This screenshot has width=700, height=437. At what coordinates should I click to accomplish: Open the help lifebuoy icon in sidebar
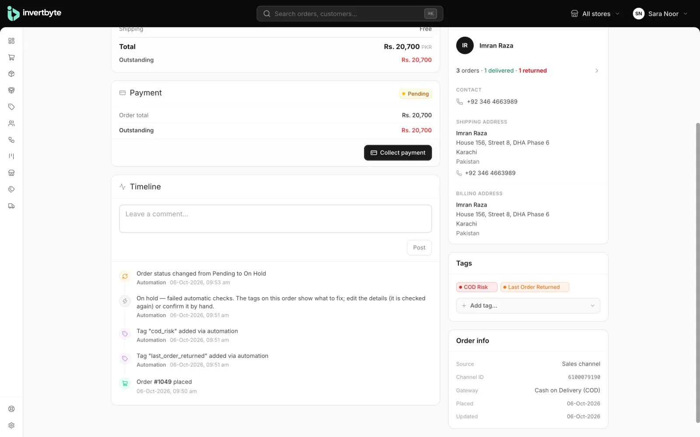11,409
